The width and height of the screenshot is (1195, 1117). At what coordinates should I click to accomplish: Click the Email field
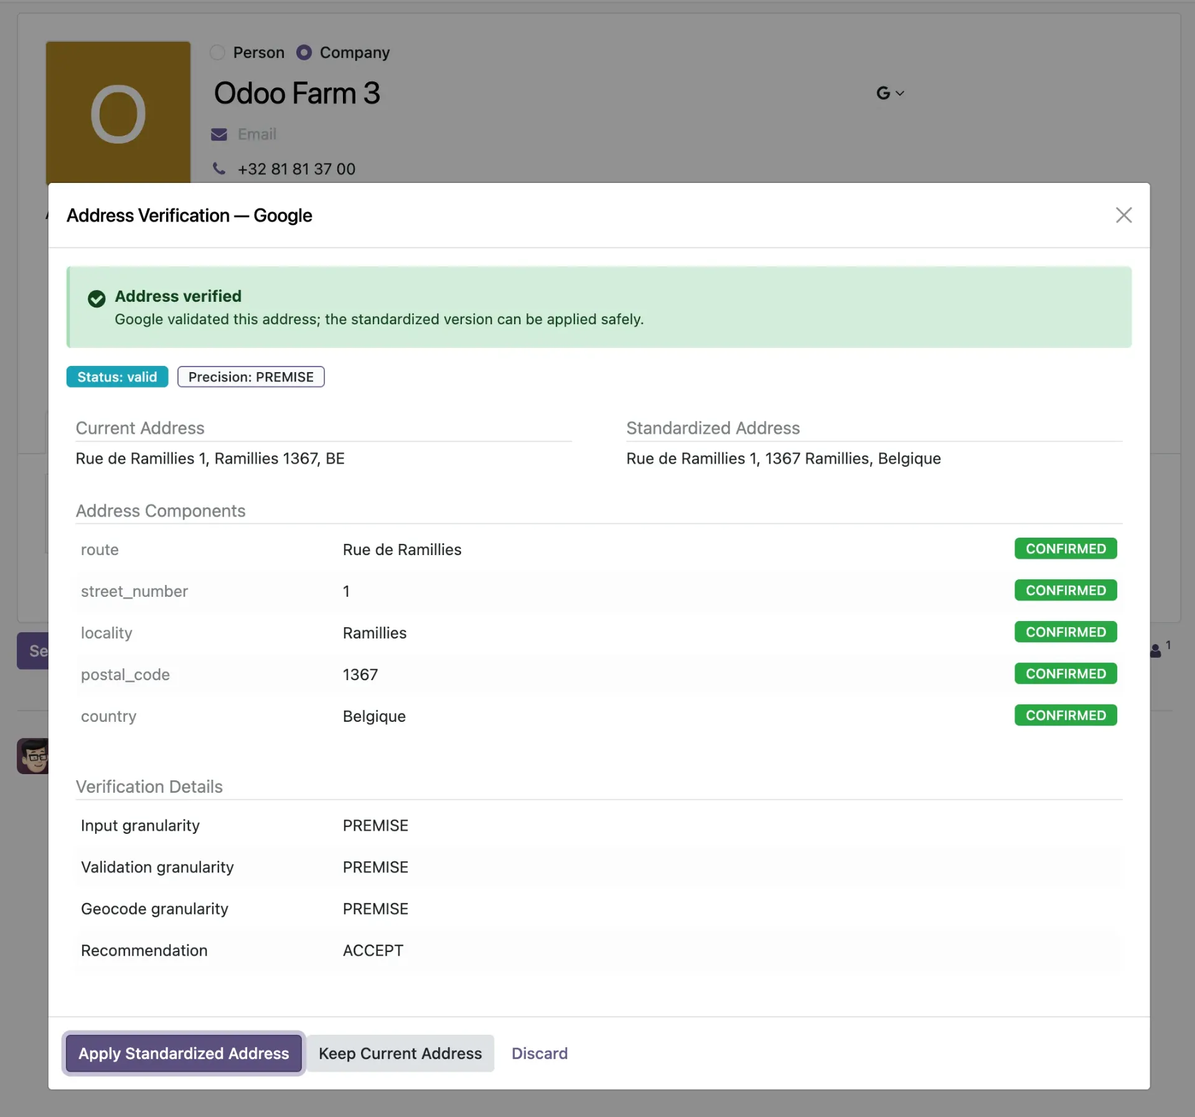pos(257,134)
